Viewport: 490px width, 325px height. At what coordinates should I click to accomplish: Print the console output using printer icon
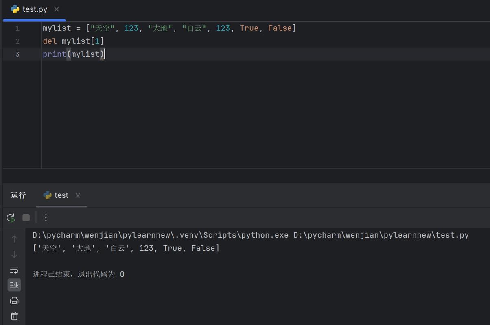[14, 301]
